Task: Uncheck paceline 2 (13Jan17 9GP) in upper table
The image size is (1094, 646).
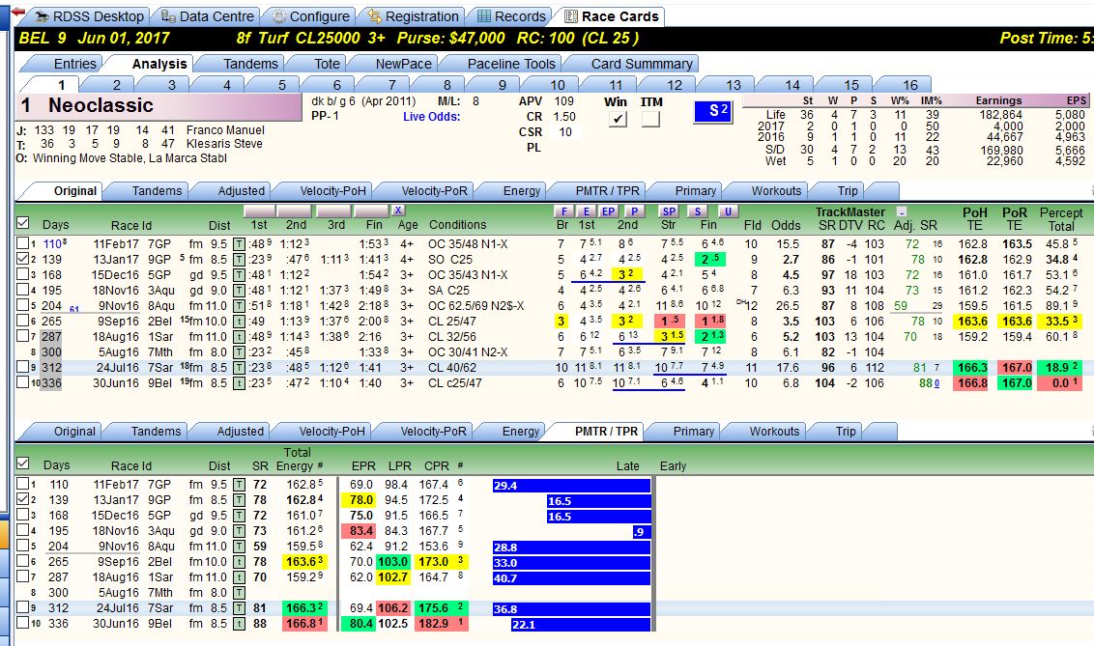Action: click(x=23, y=259)
